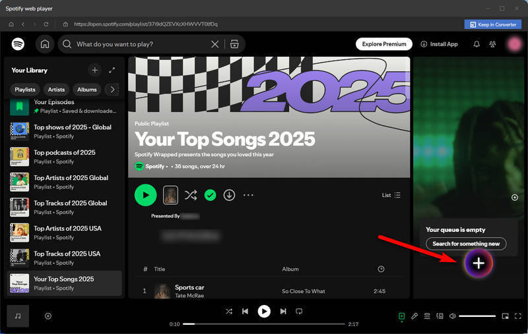This screenshot has width=528, height=334.
Task: Open notifications bell icon
Action: [477, 44]
